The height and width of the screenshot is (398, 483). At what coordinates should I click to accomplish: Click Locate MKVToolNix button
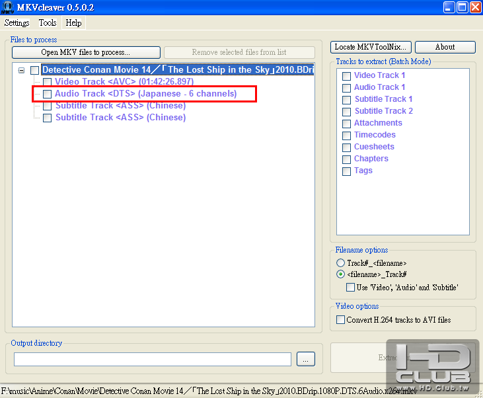click(371, 47)
